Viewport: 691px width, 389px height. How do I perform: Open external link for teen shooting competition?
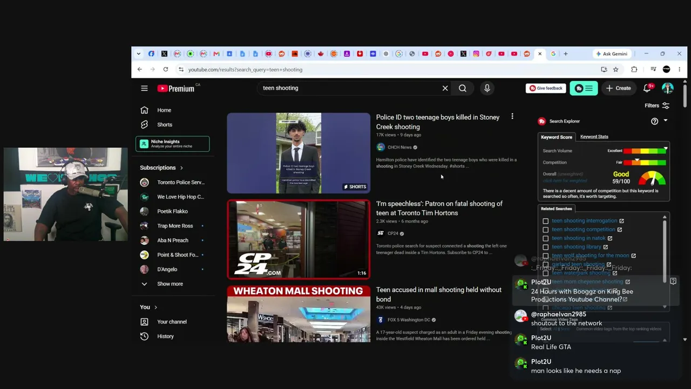click(x=619, y=230)
